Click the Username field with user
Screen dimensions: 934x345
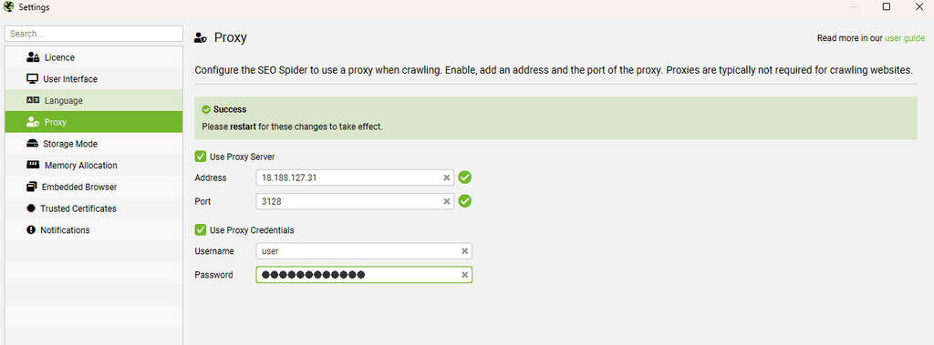[x=364, y=251]
